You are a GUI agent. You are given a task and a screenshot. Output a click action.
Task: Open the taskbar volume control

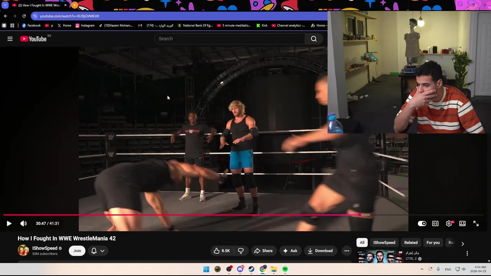point(463,269)
